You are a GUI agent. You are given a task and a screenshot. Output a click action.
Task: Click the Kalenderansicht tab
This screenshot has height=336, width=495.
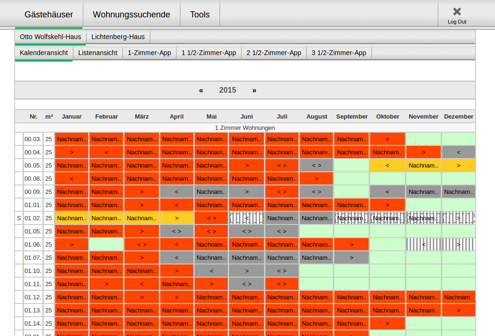pyautogui.click(x=44, y=53)
